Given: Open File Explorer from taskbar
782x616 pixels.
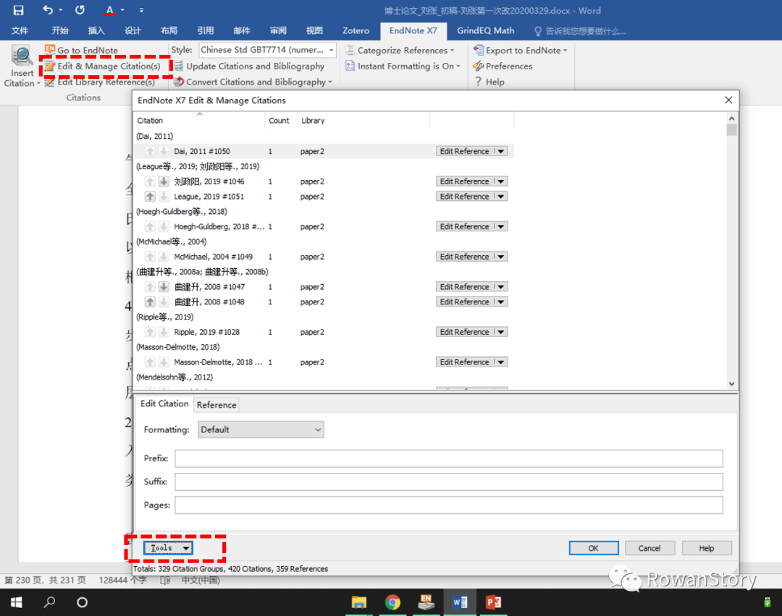Looking at the screenshot, I should pos(358,602).
